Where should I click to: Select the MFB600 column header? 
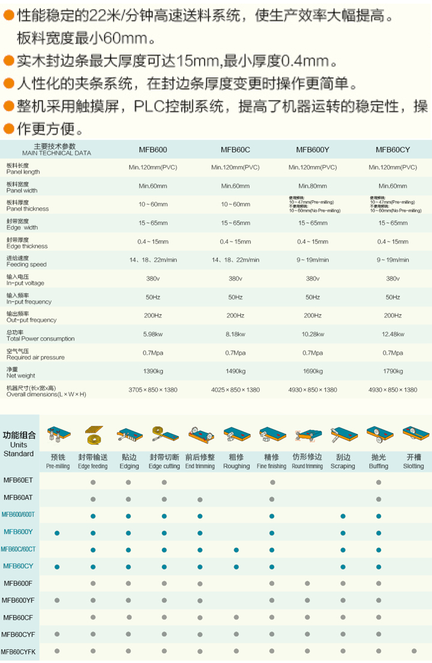tap(153, 150)
